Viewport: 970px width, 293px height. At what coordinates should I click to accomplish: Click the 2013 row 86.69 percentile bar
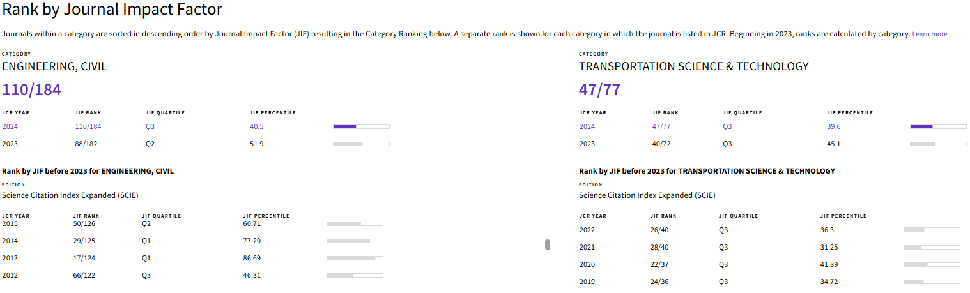pos(355,258)
